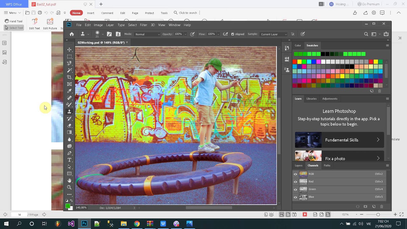Open the Image menu

98,25
